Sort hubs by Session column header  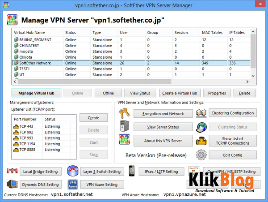point(186,32)
